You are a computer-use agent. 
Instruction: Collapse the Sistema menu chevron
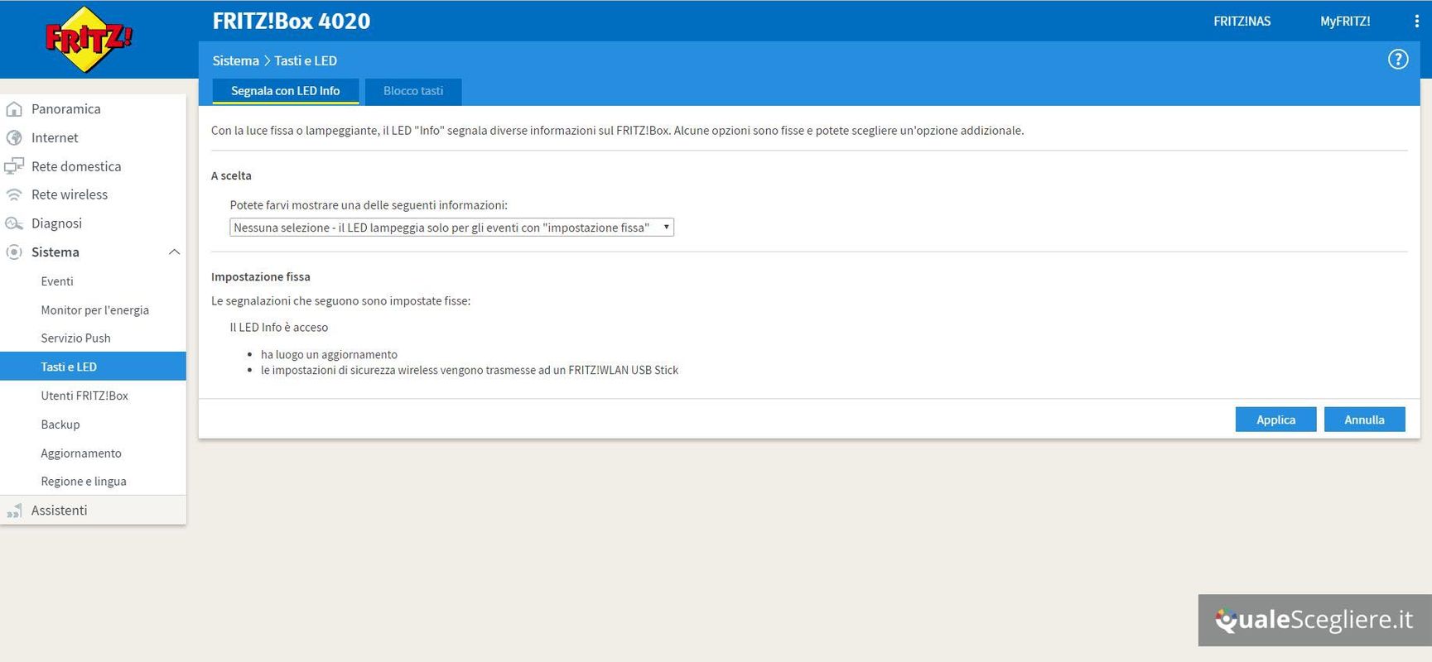[x=174, y=252]
